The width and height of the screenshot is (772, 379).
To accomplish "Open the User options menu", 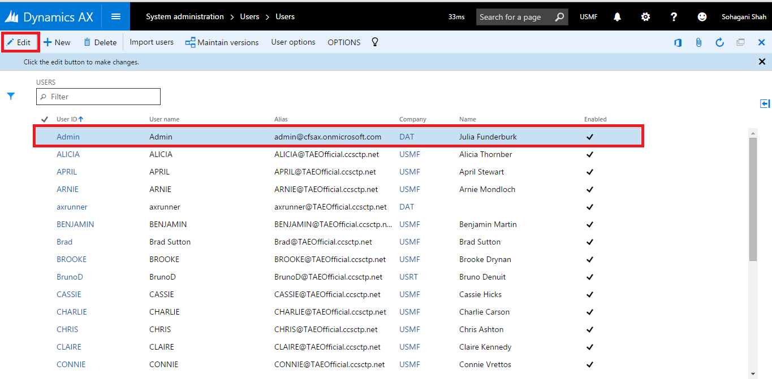I will click(x=293, y=42).
